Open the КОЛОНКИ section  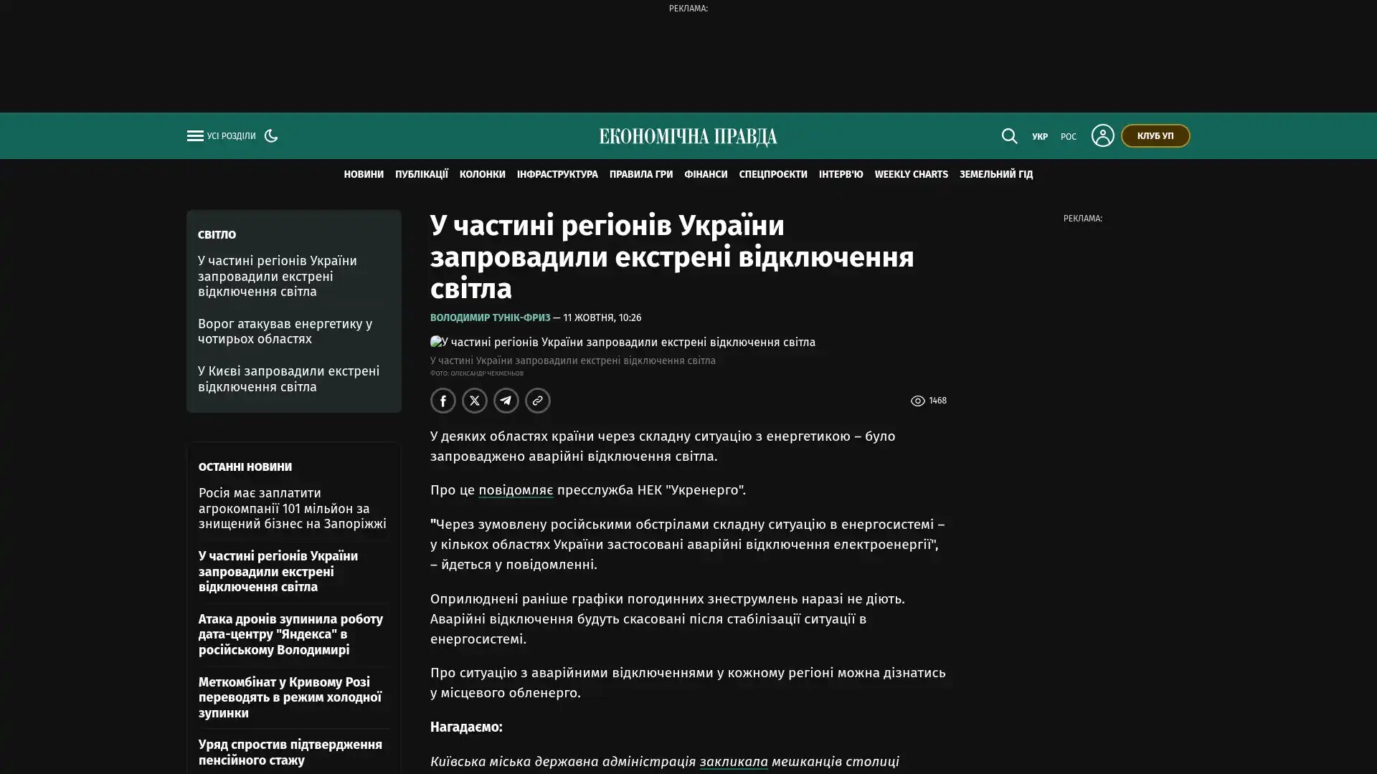tap(483, 174)
